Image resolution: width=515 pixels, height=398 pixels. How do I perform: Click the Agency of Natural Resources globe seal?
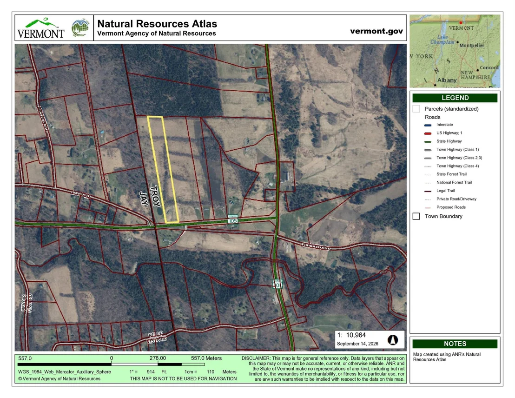81,28
